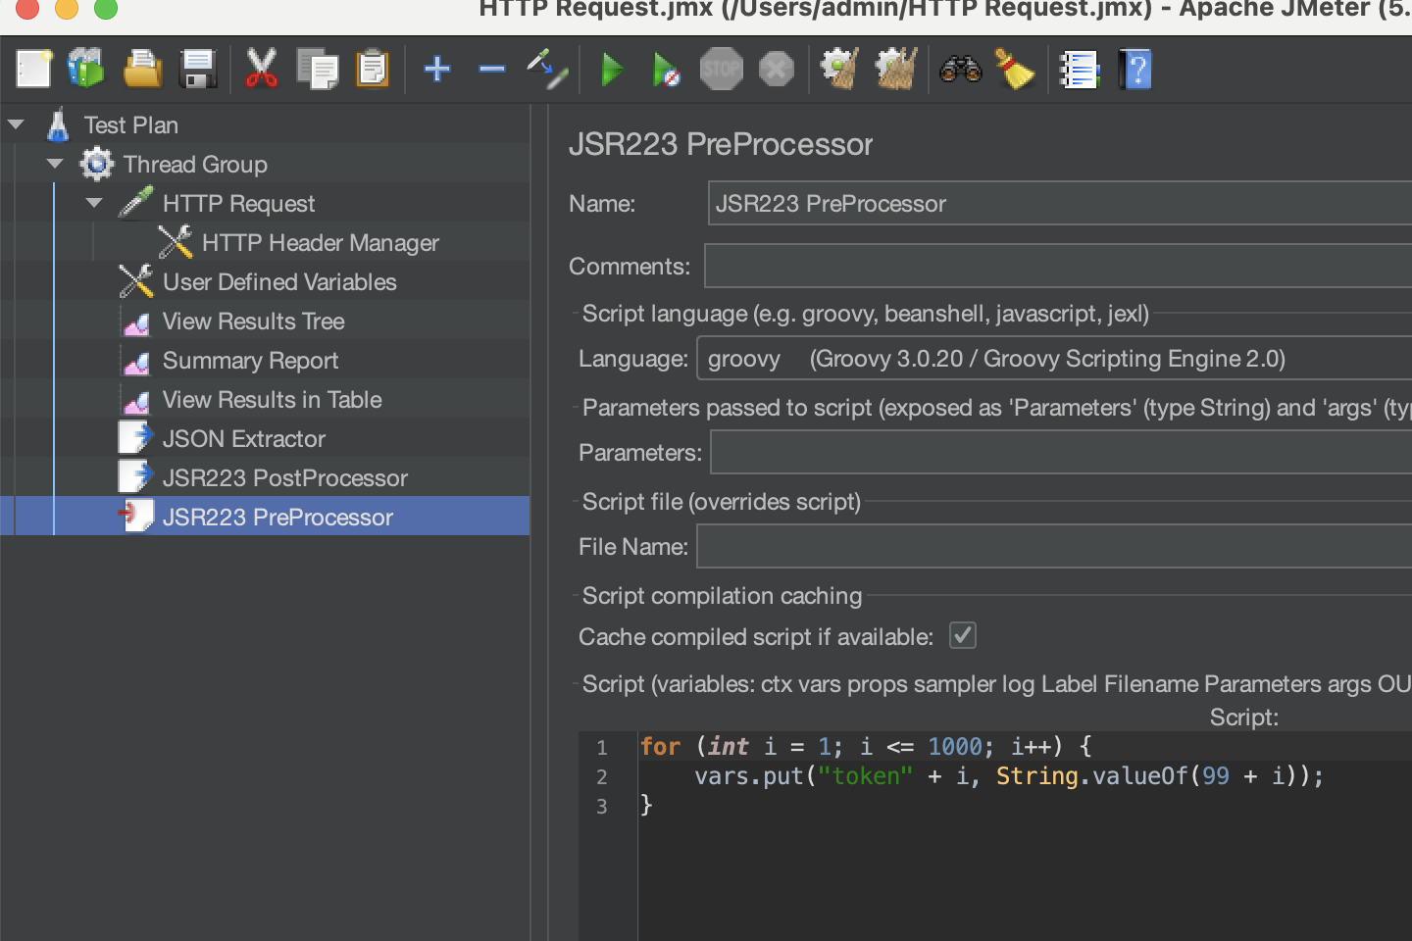Click script line 1 for loop code
The height and width of the screenshot is (941, 1412).
[866, 747]
